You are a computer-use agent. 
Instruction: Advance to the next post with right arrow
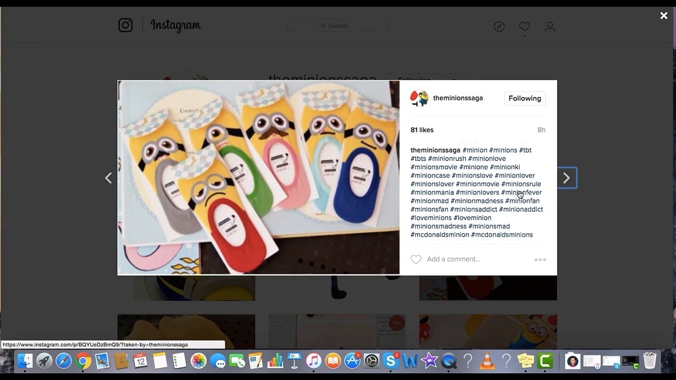(566, 178)
